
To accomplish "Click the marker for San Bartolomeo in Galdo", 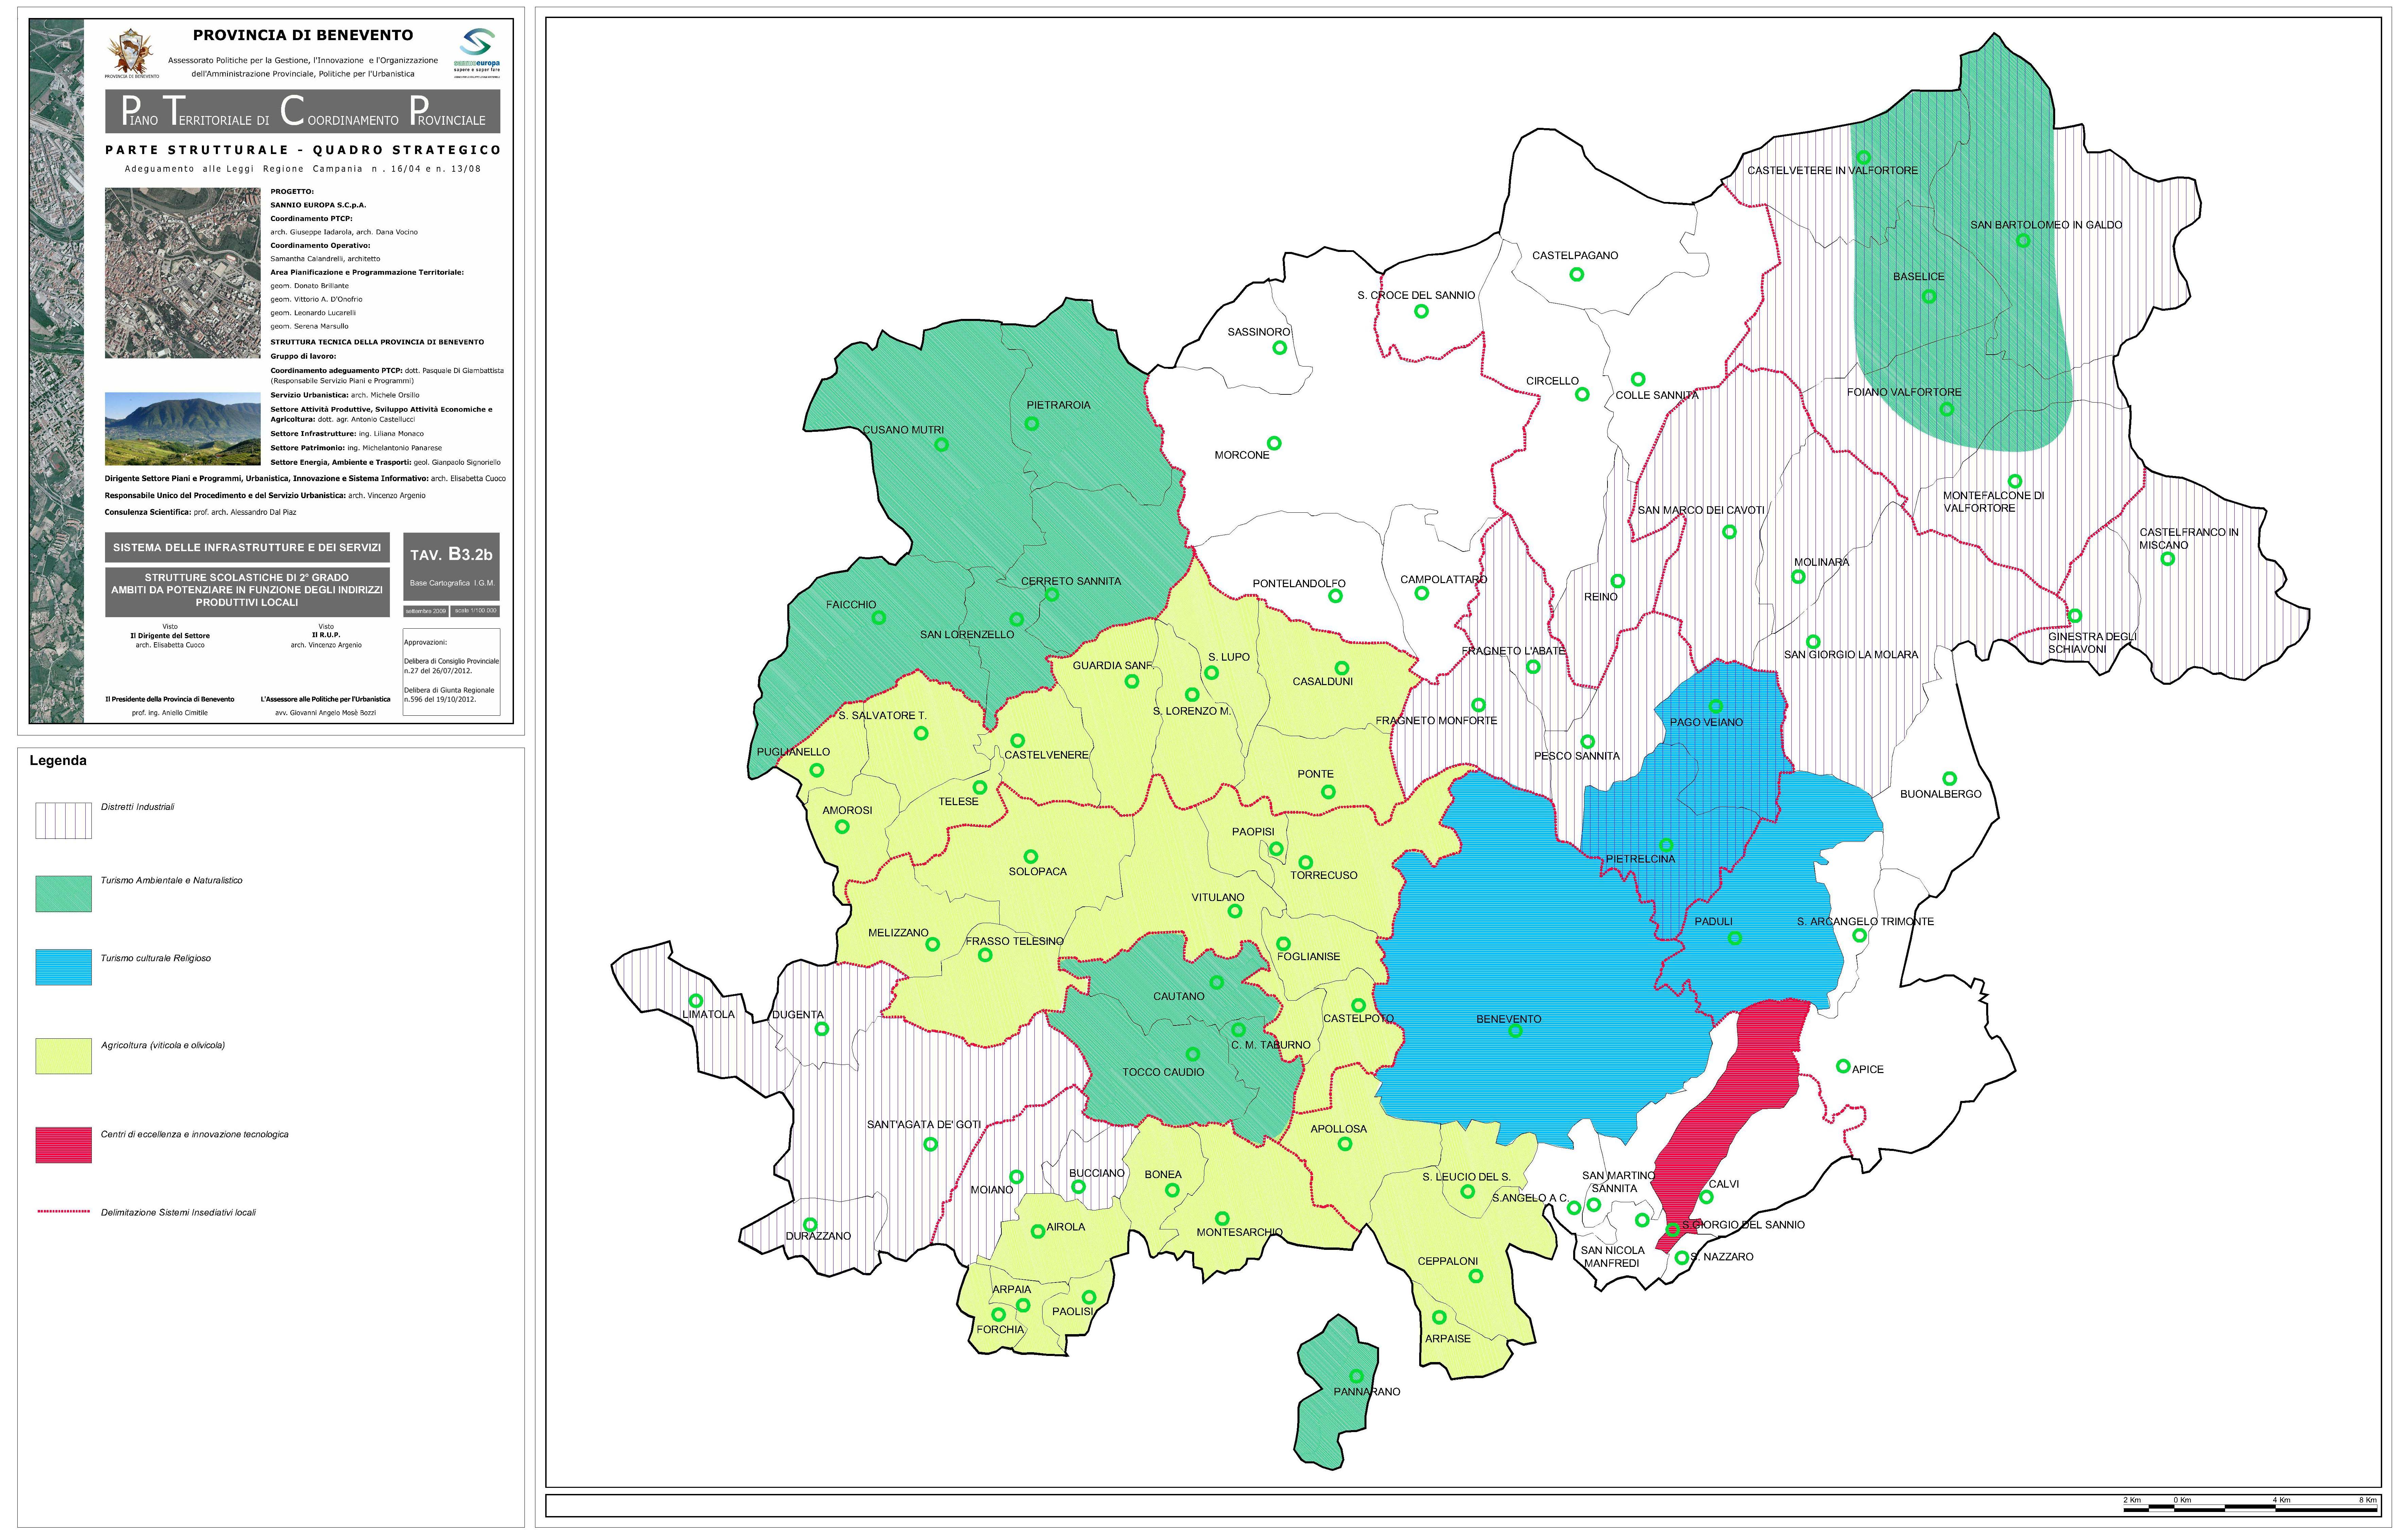I will 2023,241.
